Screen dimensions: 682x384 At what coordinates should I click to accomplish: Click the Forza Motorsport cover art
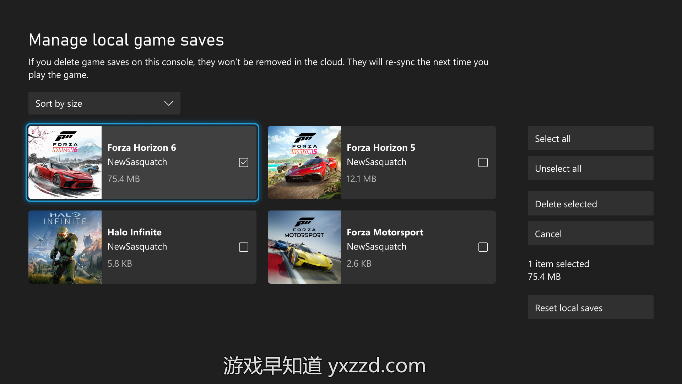[x=304, y=247]
